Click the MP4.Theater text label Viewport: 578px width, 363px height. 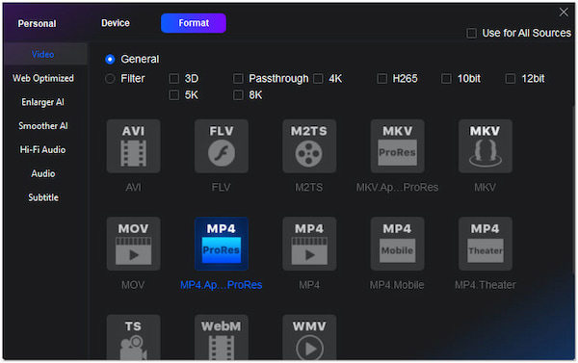486,285
